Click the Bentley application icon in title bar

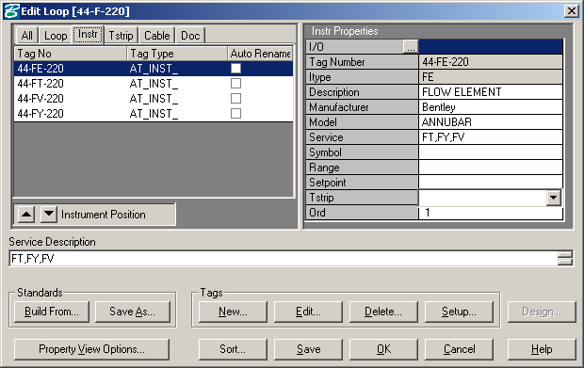(x=11, y=11)
